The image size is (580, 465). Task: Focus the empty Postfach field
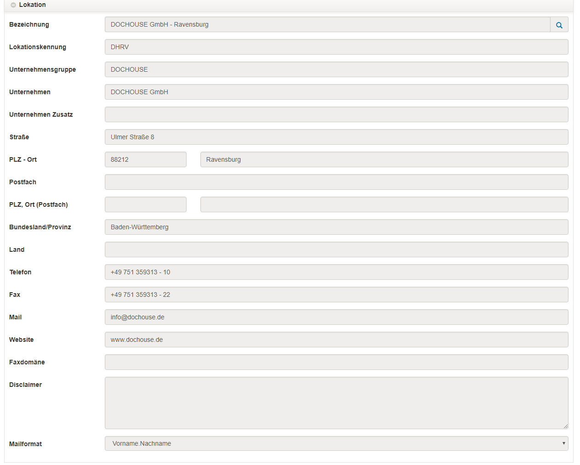pos(336,182)
